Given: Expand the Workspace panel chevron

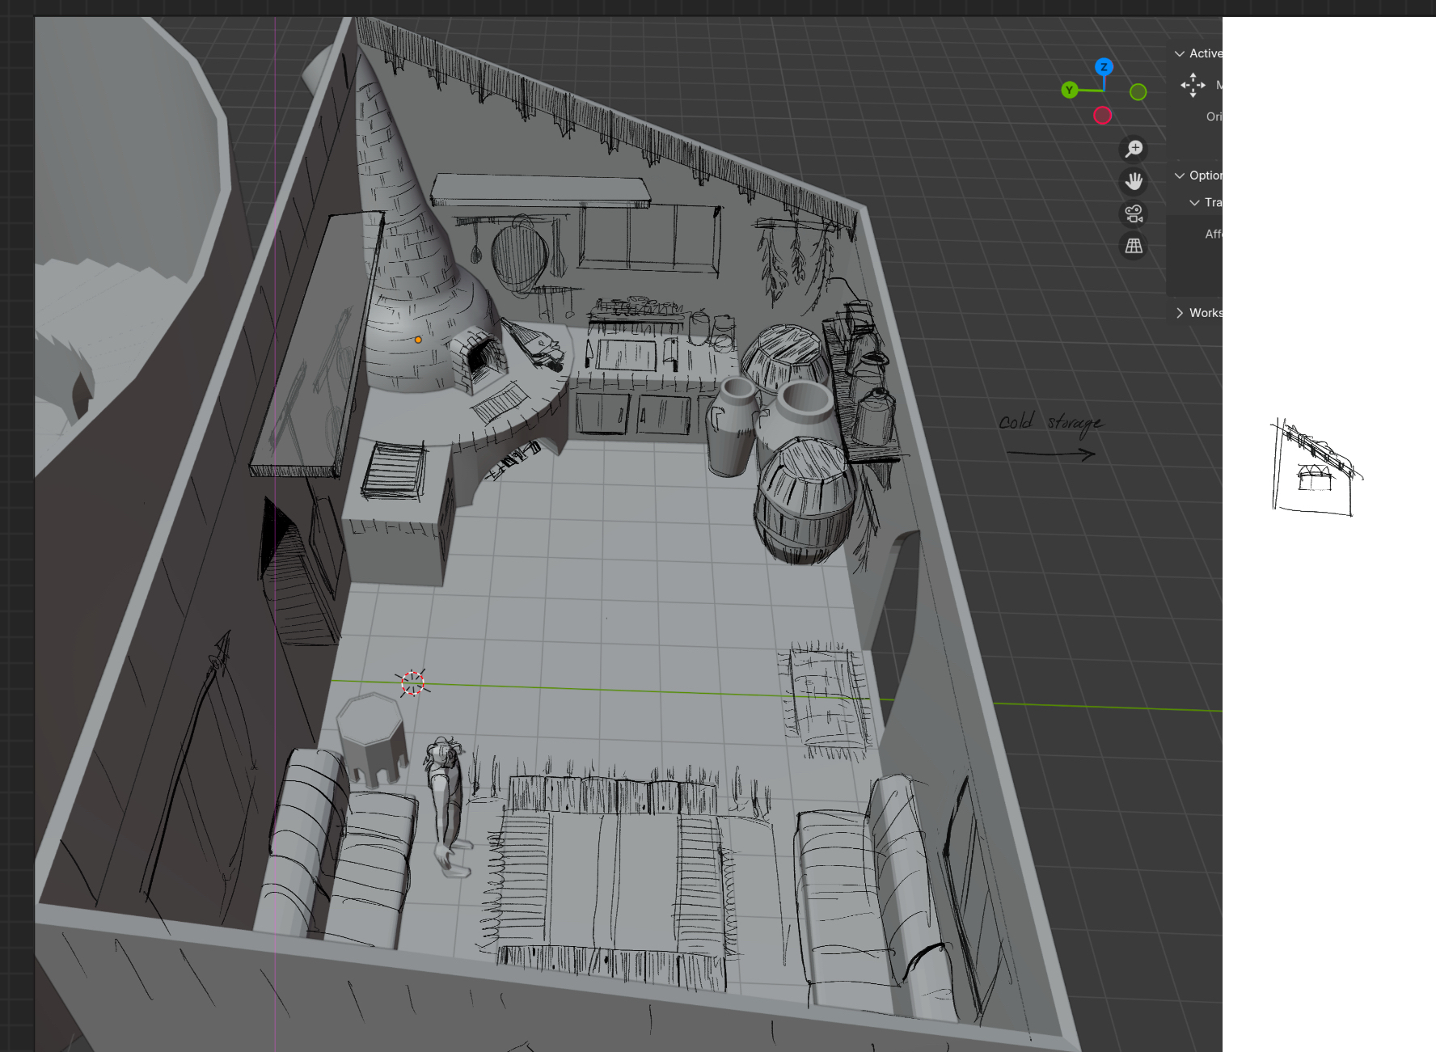Looking at the screenshot, I should point(1180,313).
